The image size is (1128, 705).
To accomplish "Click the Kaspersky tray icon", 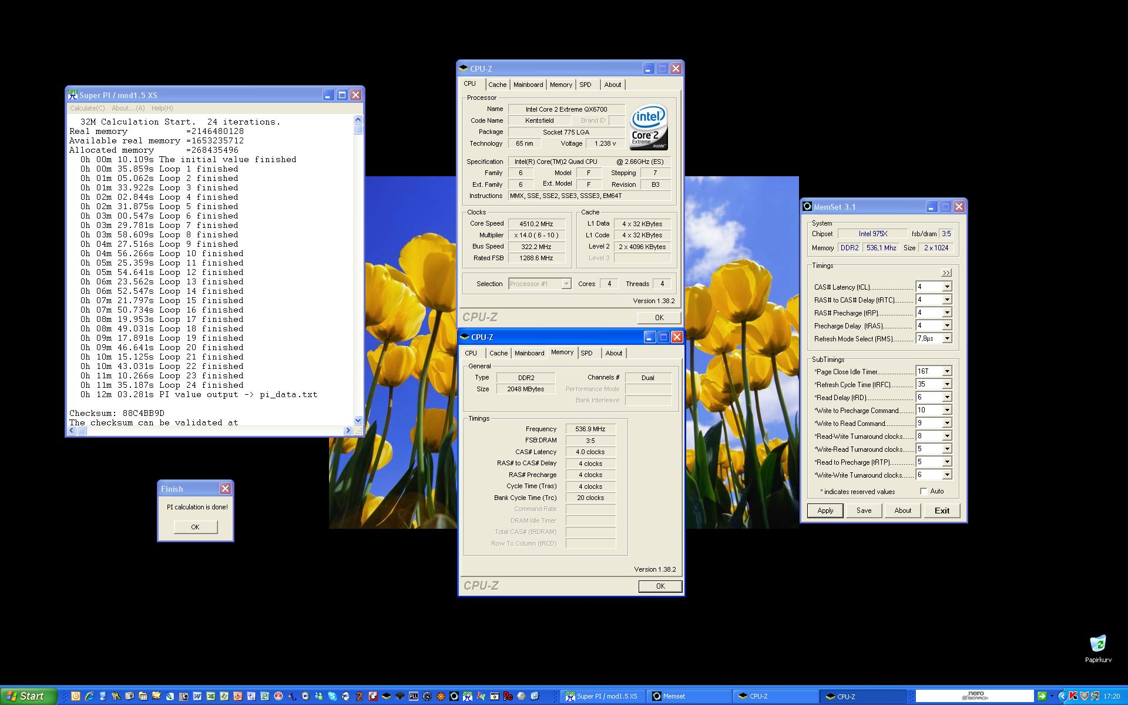I will click(x=1073, y=696).
